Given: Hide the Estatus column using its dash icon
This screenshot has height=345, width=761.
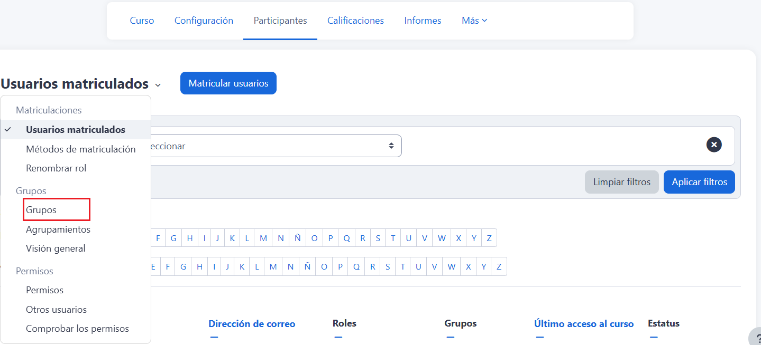Looking at the screenshot, I should point(654,337).
